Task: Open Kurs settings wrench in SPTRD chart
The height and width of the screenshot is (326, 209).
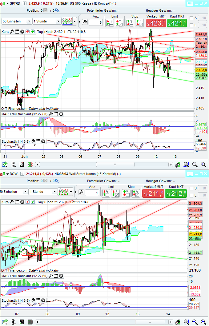Action: click(12, 32)
